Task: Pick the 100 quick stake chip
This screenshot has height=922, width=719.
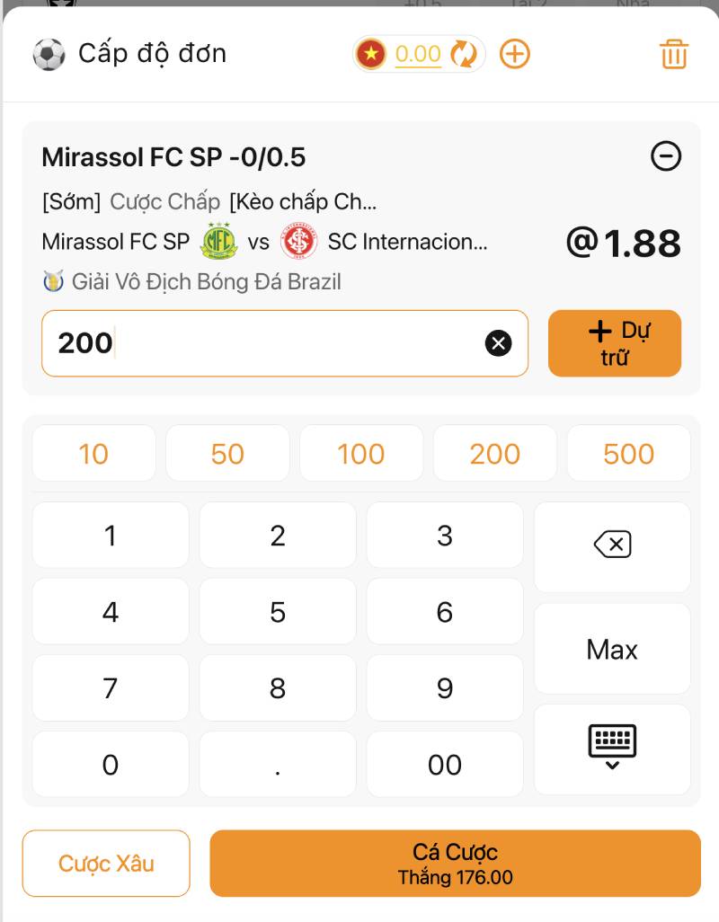Action: 361,454
